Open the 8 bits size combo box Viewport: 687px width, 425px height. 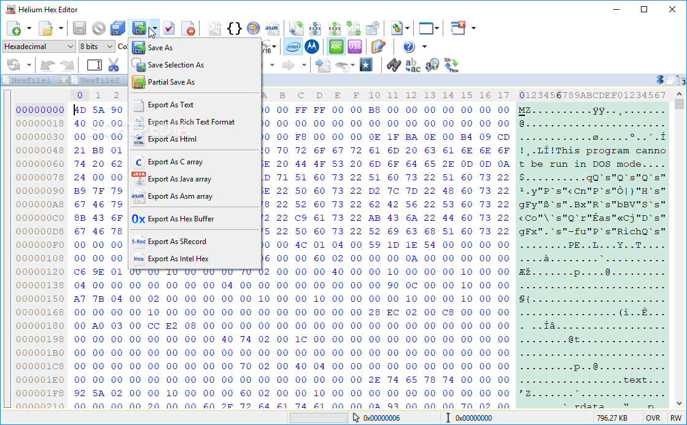pos(96,47)
